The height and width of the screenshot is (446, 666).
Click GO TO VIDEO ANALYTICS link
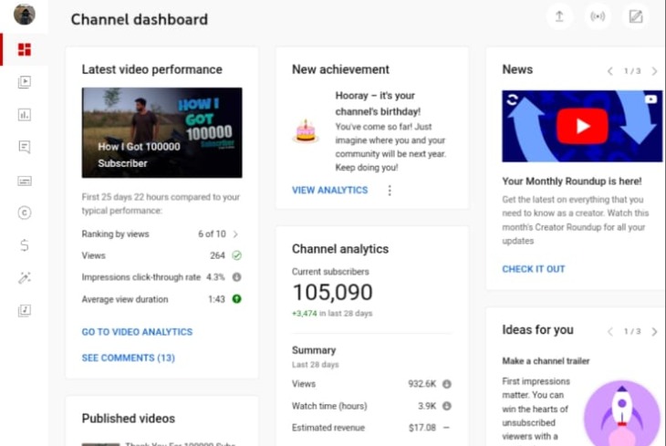[137, 332]
